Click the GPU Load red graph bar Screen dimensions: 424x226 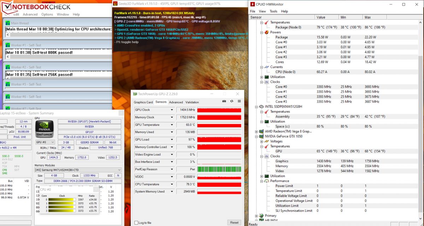pos(219,140)
